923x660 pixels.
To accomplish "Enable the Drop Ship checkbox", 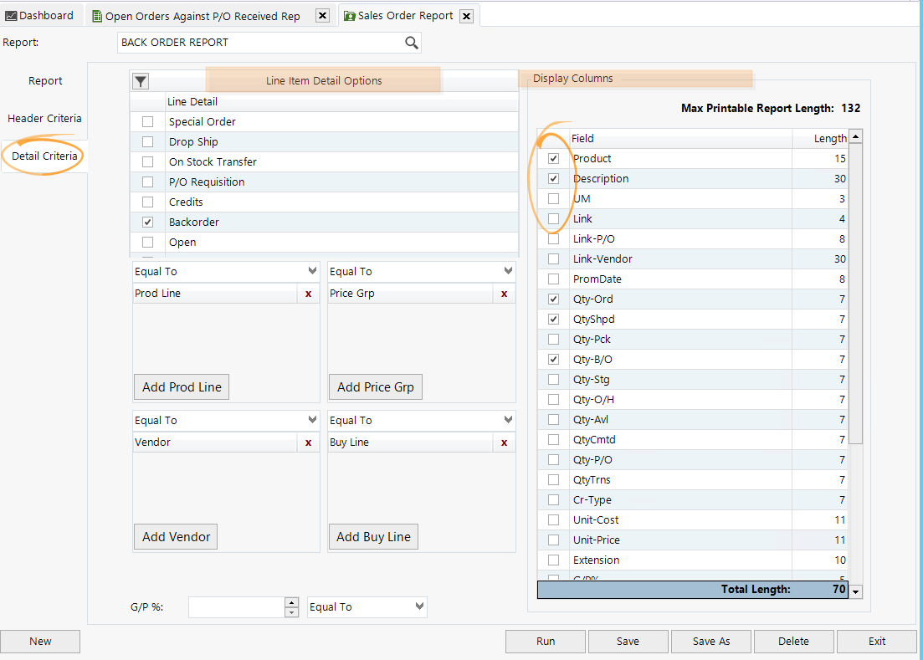I will click(148, 142).
